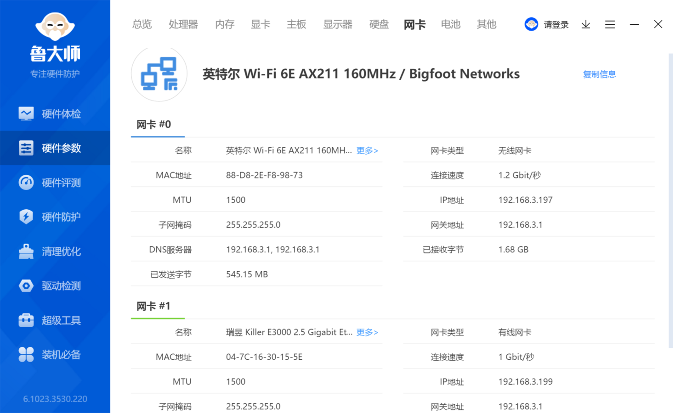
Task: Click MAC address 04-7C-16-30-15-5E
Action: tap(264, 357)
